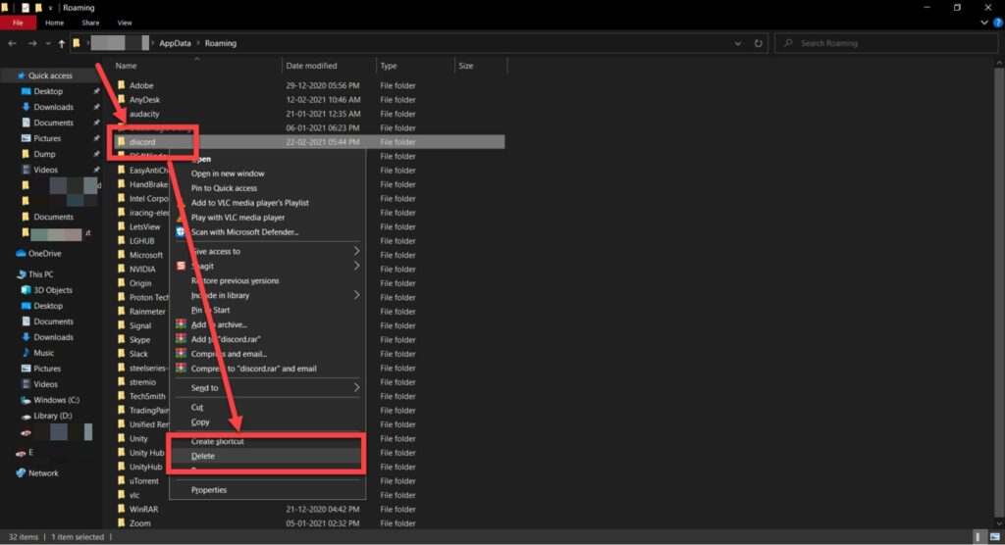
Task: Open Properties from context menu
Action: coord(209,490)
